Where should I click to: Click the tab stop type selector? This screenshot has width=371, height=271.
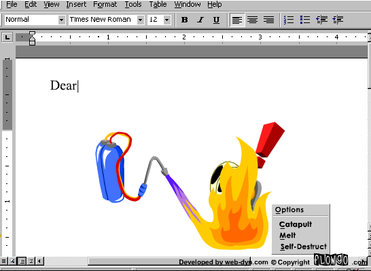7,37
